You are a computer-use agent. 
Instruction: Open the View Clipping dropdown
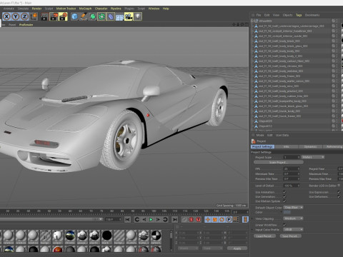click(x=293, y=218)
